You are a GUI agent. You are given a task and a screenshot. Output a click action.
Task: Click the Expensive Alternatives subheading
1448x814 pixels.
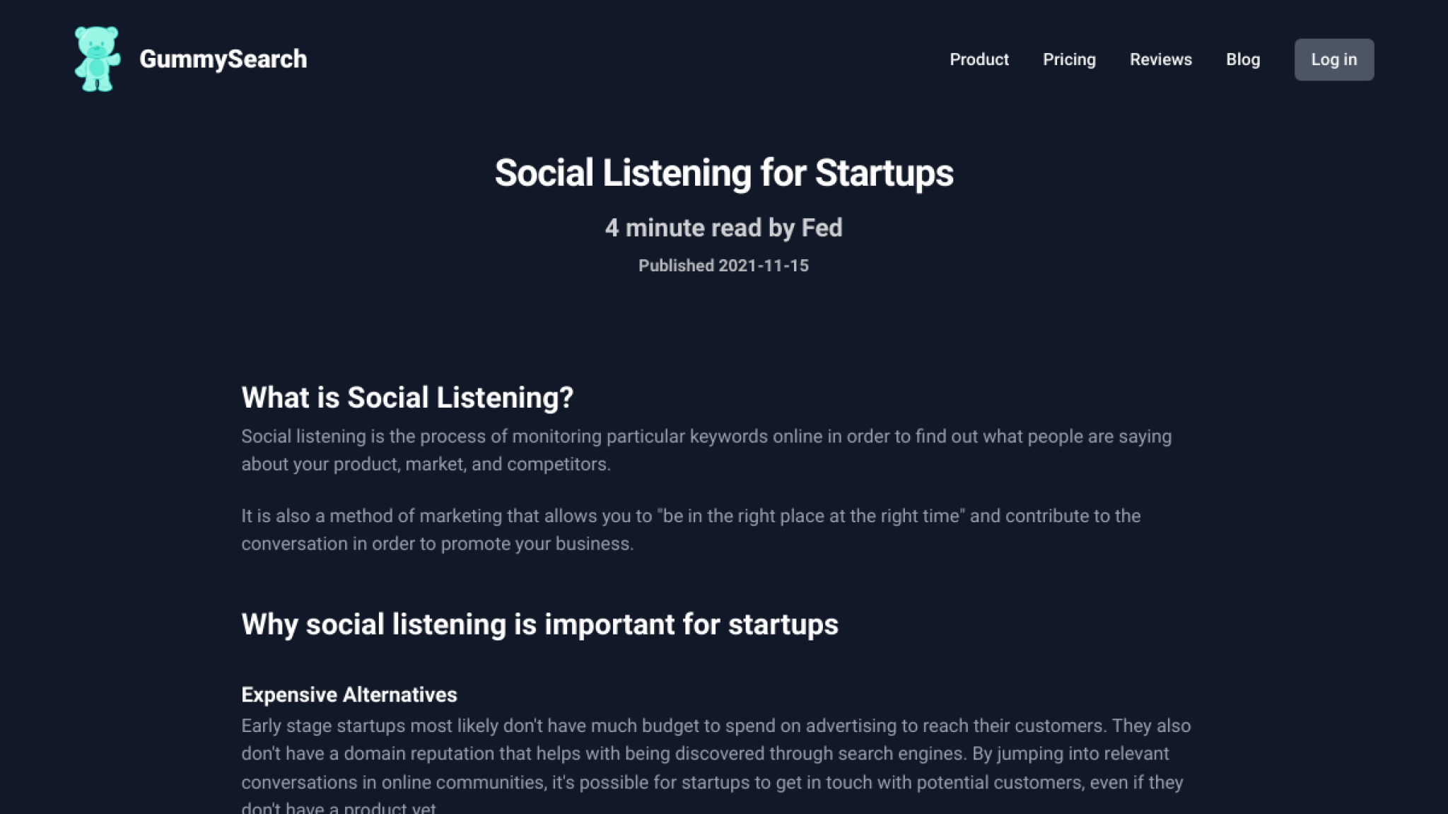[349, 695]
